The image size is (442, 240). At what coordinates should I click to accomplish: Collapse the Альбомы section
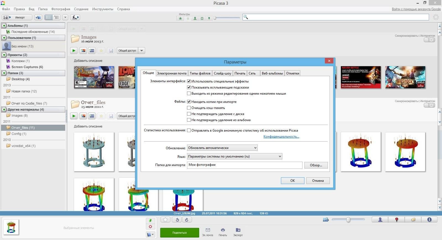[x=4, y=26]
